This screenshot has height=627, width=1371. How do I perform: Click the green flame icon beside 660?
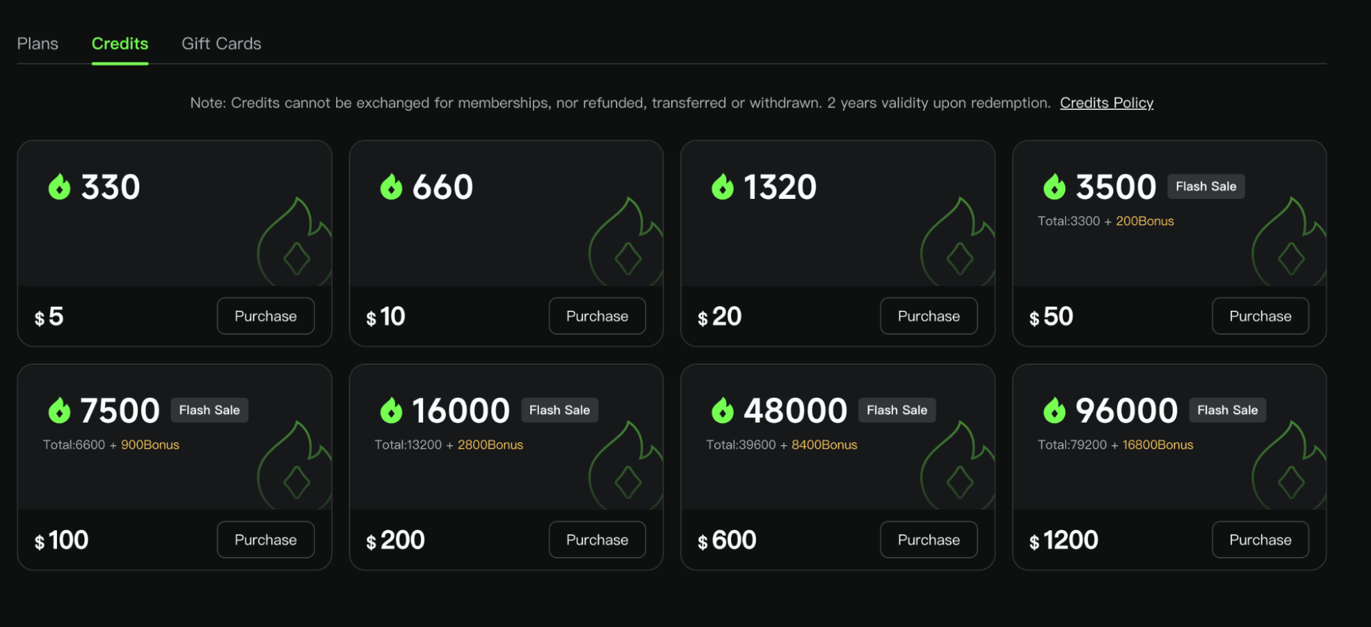tap(391, 187)
